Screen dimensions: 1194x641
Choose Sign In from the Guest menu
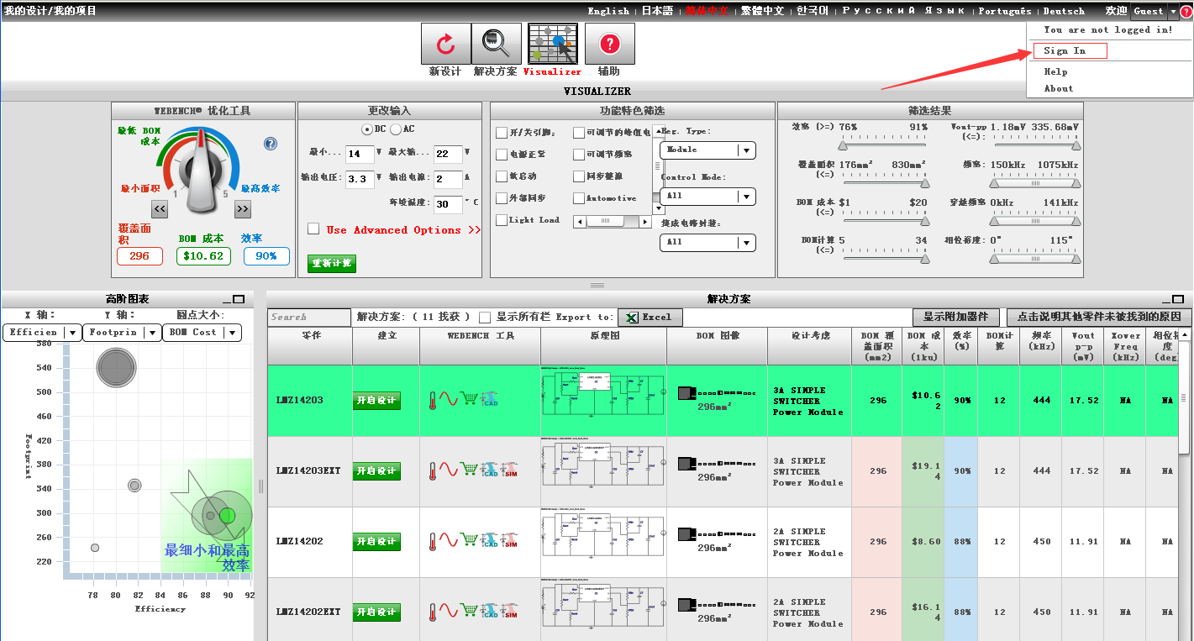1070,51
